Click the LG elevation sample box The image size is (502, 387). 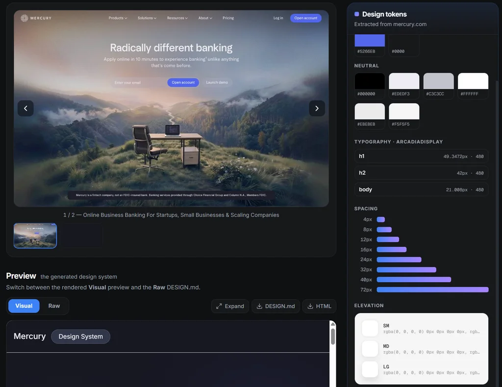pyautogui.click(x=370, y=369)
